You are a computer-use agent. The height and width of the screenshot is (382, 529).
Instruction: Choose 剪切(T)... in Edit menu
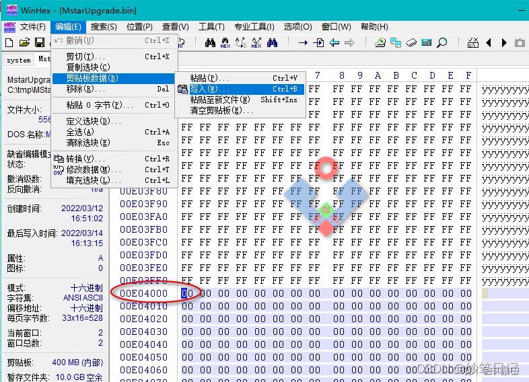(x=114, y=56)
